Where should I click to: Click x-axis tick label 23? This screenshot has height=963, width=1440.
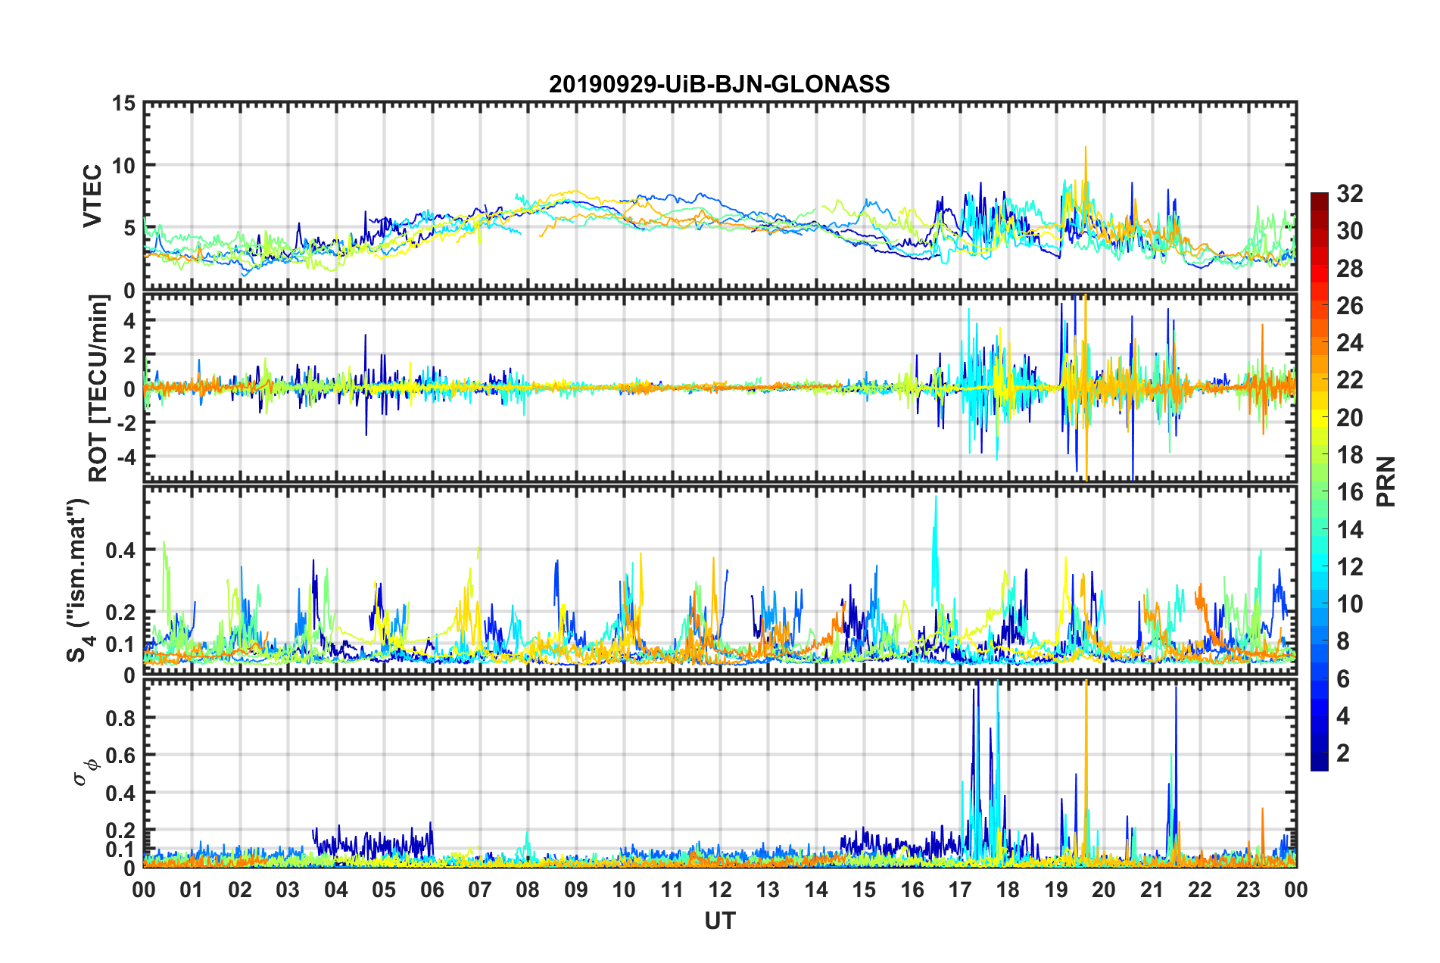pyautogui.click(x=1248, y=890)
